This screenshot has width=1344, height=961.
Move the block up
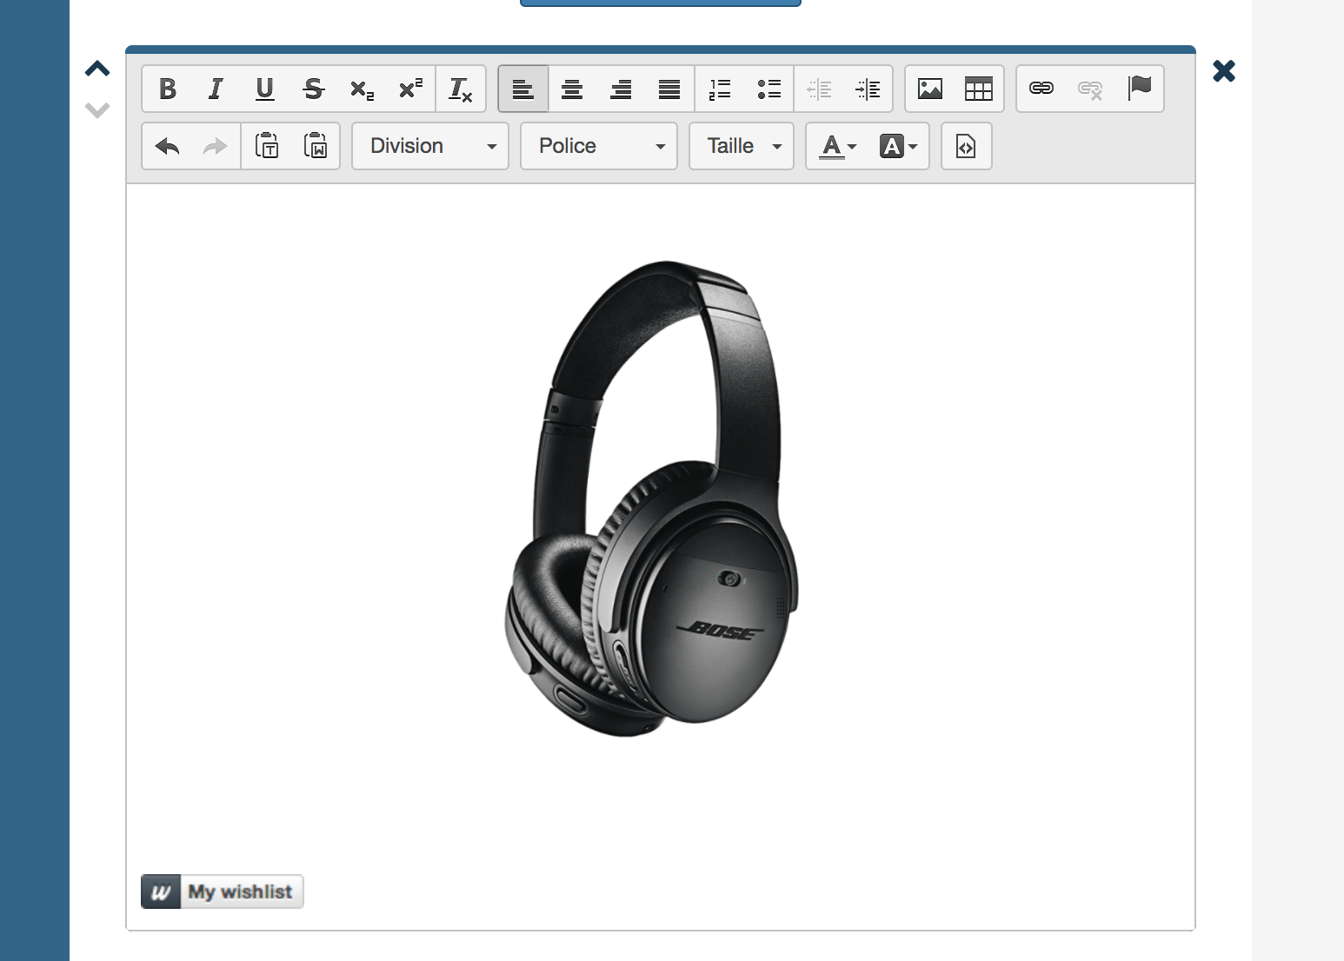pos(97,69)
